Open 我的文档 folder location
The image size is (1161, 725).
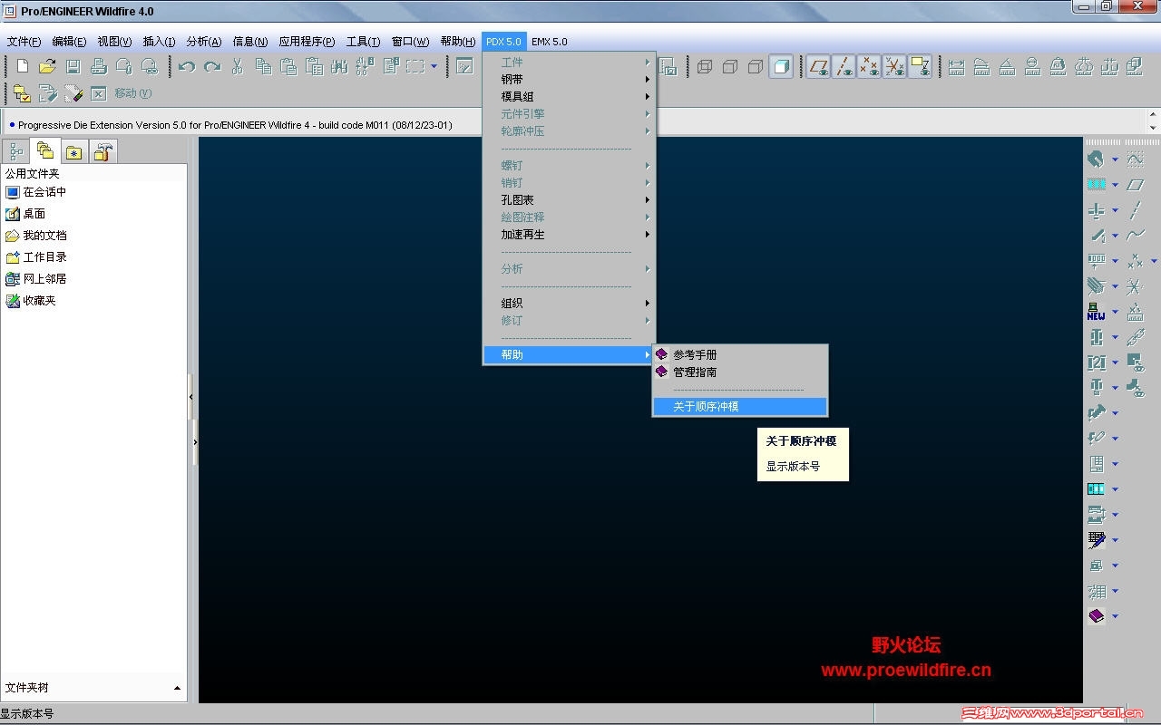pyautogui.click(x=36, y=236)
